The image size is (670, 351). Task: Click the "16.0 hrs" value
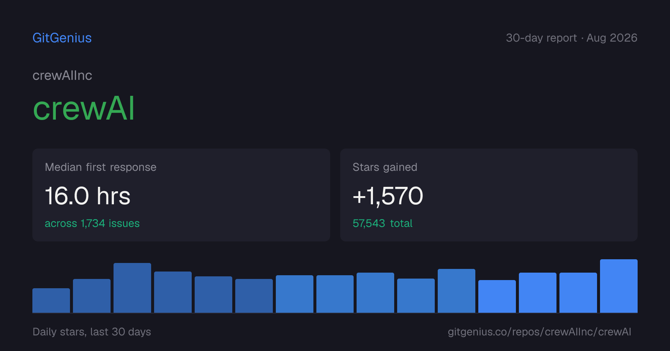click(88, 196)
